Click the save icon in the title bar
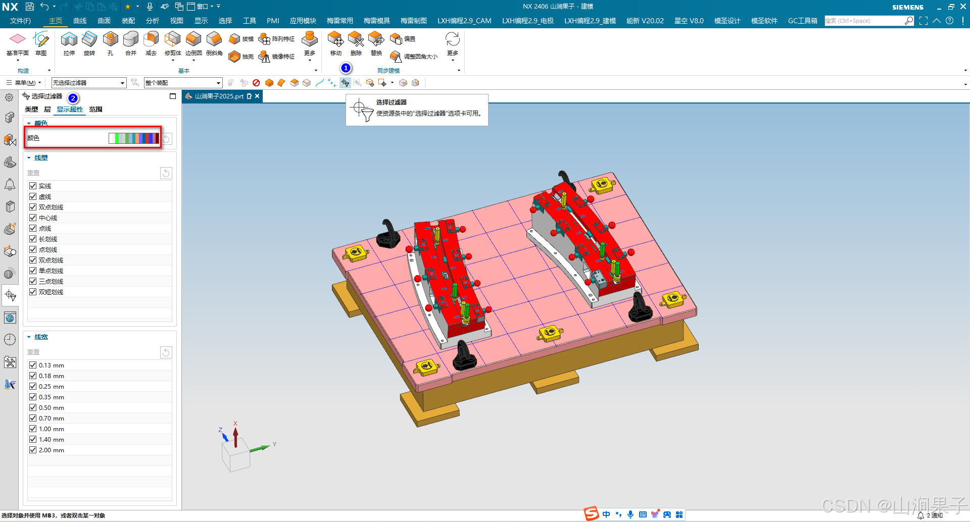The height and width of the screenshot is (522, 970). [x=30, y=7]
